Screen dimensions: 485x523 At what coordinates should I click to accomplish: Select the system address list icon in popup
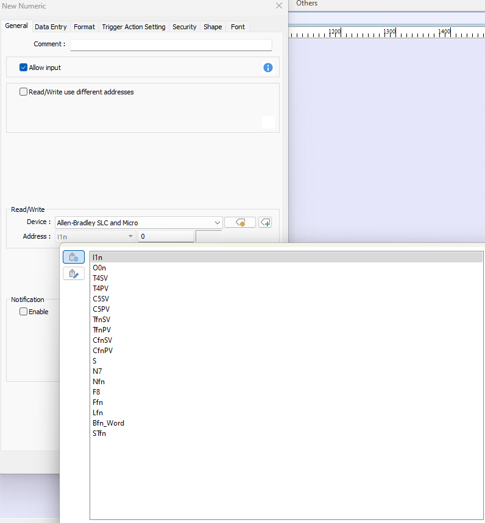74,257
